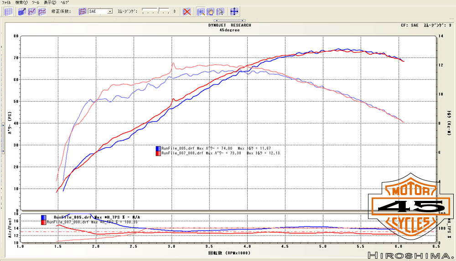Screen dimensions: 456x261
Task: Click the blue four-arrow crosshair icon
Action: [x=234, y=11]
